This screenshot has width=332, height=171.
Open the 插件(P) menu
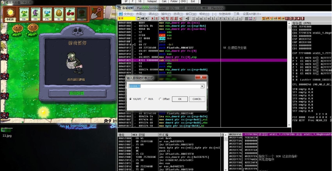166,14
